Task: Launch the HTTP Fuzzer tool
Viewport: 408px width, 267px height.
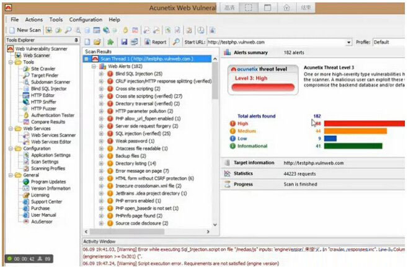Action: pyautogui.click(x=44, y=108)
